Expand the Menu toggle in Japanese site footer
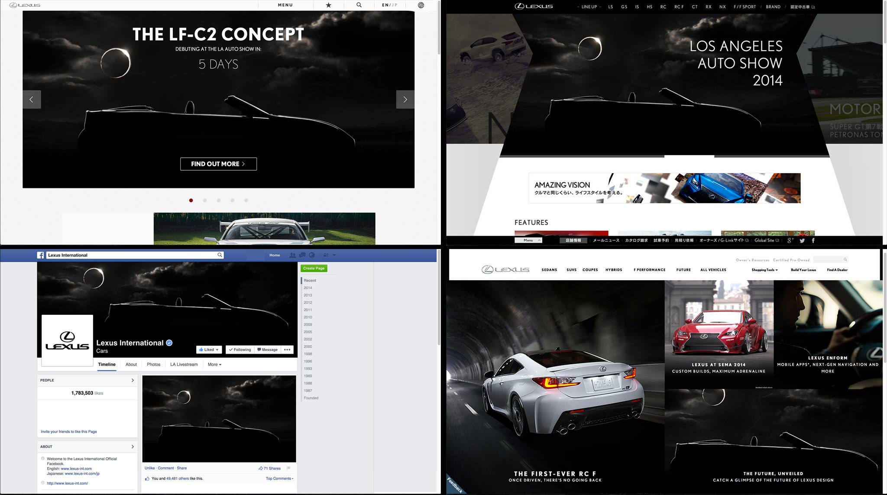The image size is (887, 495). 528,240
